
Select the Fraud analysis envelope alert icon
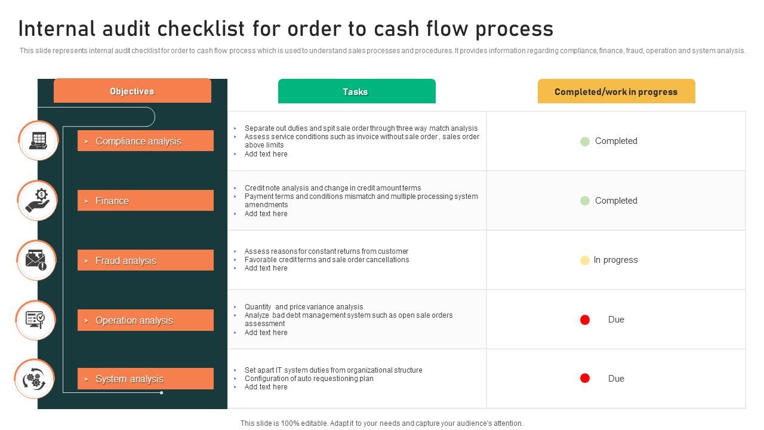[x=36, y=260]
